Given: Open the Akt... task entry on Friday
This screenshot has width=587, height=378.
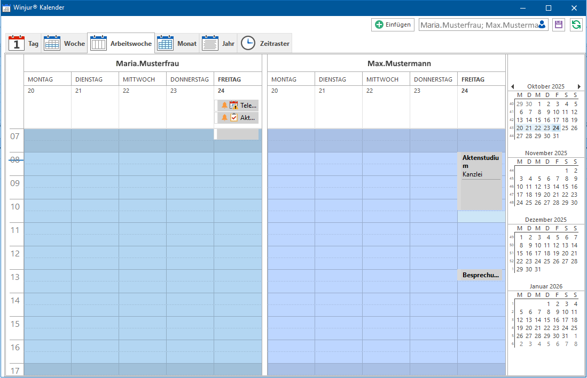Looking at the screenshot, I should point(238,118).
